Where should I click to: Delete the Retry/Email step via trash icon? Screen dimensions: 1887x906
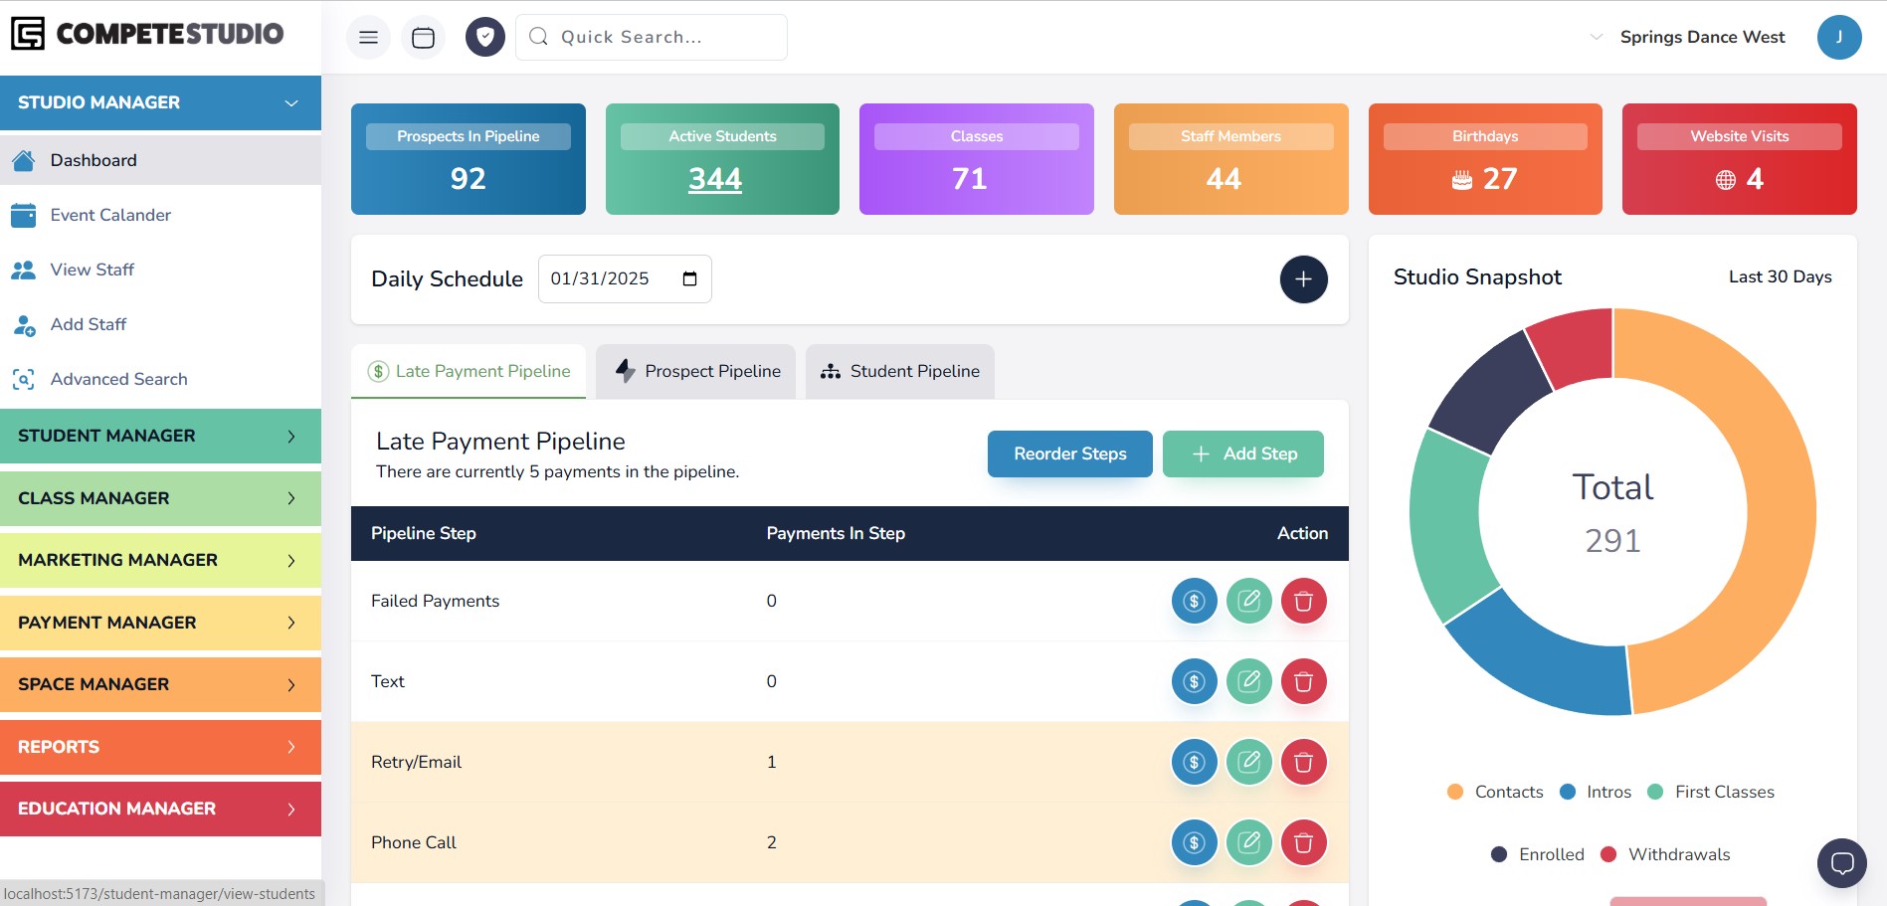1304,762
